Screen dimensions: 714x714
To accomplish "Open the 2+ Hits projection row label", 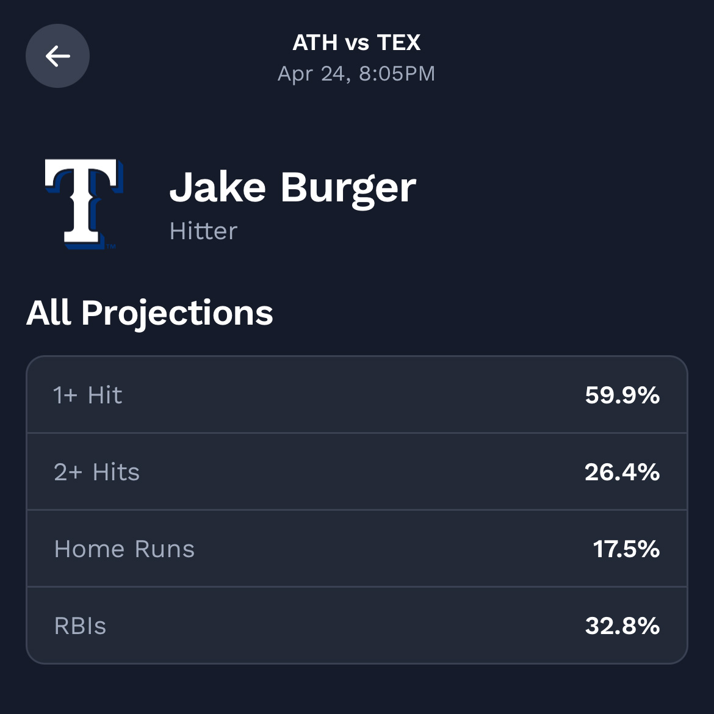I will tap(96, 472).
